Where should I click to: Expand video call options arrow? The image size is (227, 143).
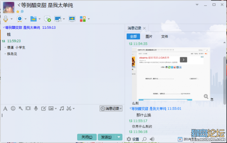pyautogui.click(x=25, y=19)
